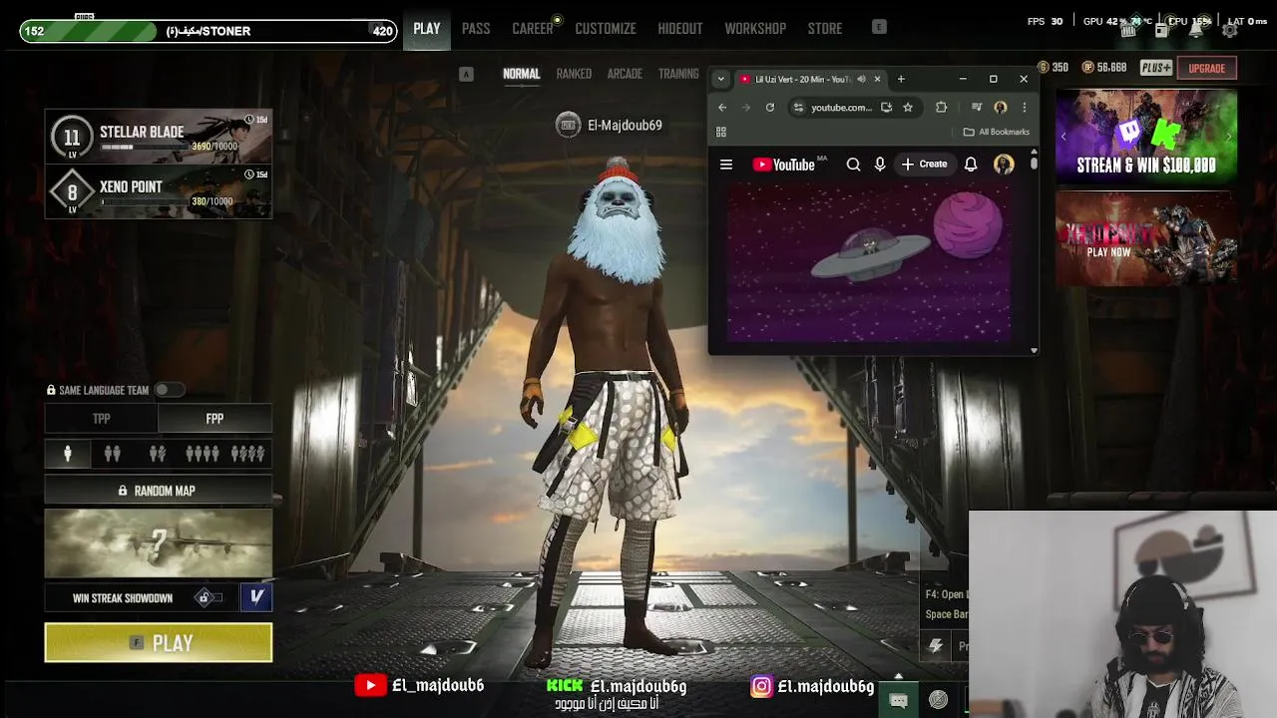Switch perspective to TPP
This screenshot has width=1277, height=718.
(x=102, y=419)
